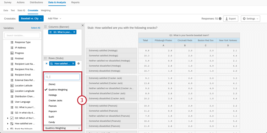
Task: Click the Responses info icon
Action: coord(220,19)
